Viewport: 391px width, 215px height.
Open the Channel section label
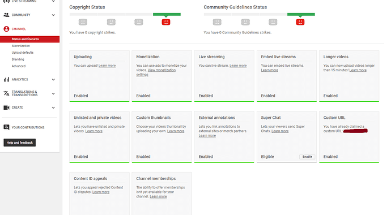tap(19, 29)
